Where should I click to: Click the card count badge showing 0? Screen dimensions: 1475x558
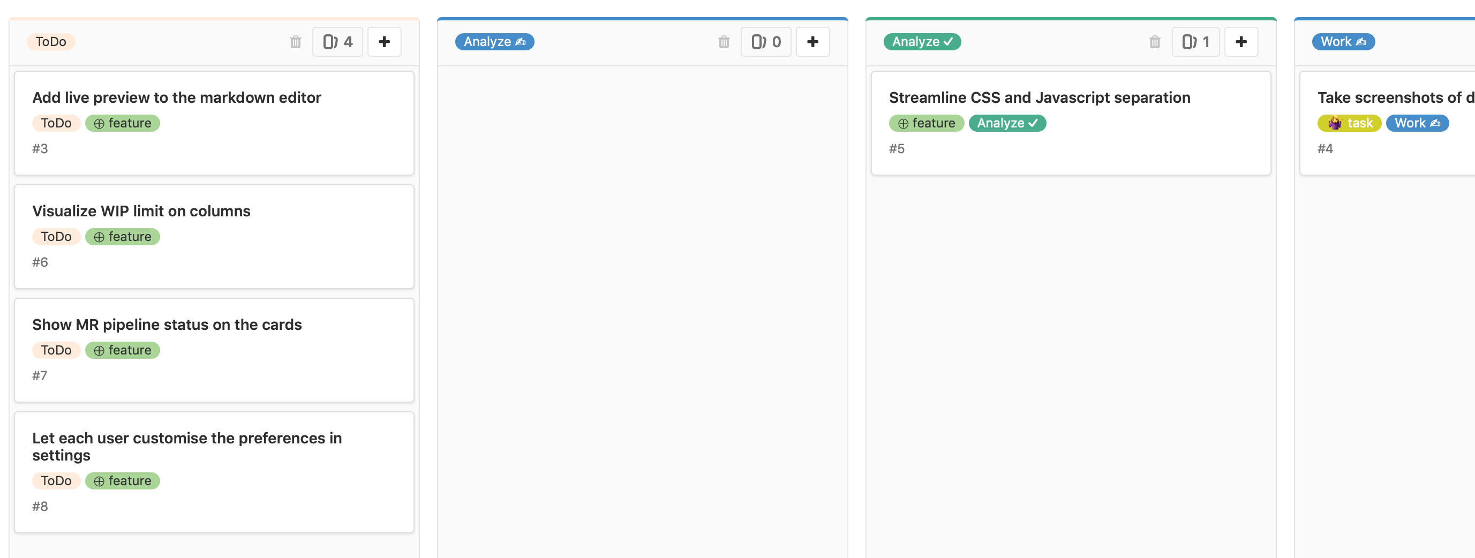tap(766, 41)
